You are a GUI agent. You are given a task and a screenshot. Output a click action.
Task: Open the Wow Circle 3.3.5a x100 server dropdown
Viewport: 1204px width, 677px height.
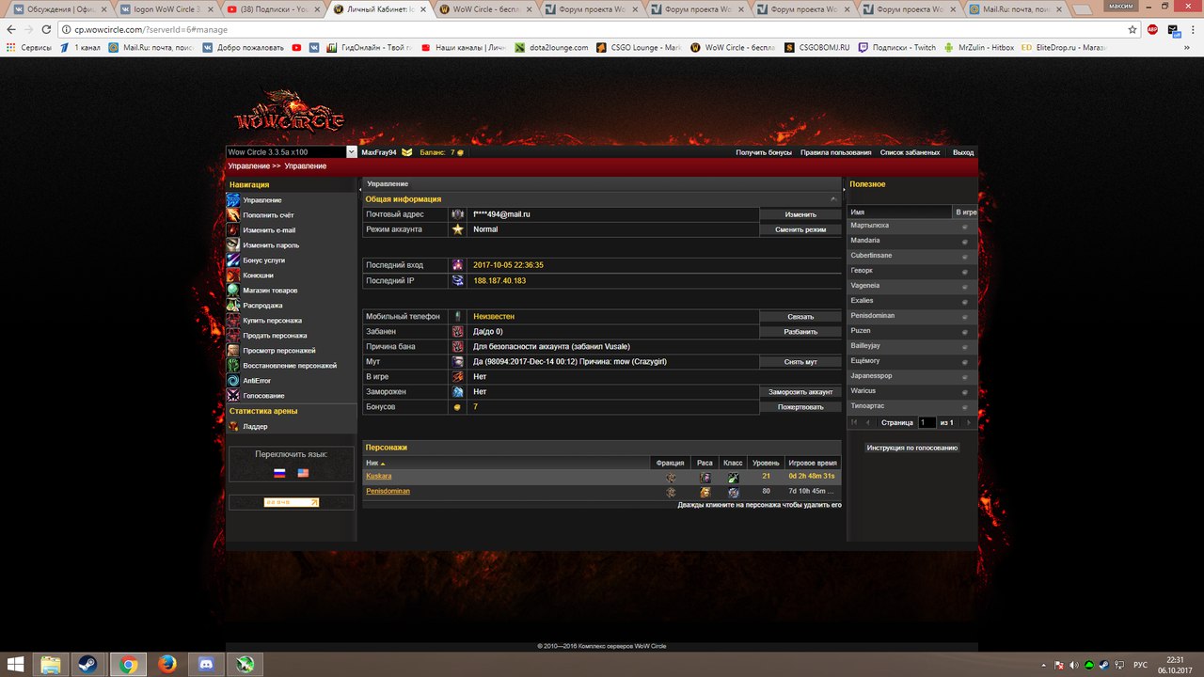click(x=352, y=152)
